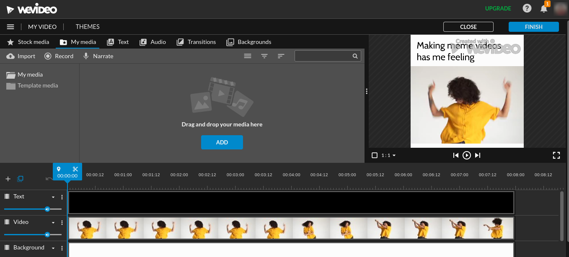Click the ADD button to upload media

[222, 142]
